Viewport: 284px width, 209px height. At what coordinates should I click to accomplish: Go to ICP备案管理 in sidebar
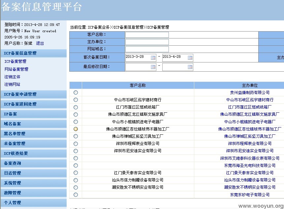click(x=16, y=61)
